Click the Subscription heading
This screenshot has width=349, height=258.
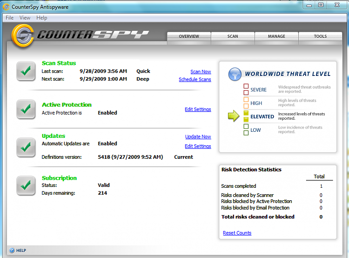tap(59, 178)
